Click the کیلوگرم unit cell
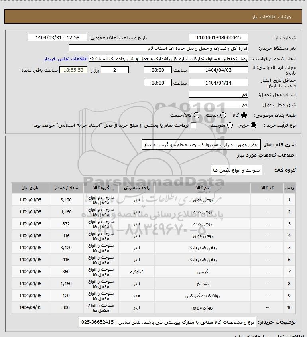307x337 pixels. pos(137,272)
